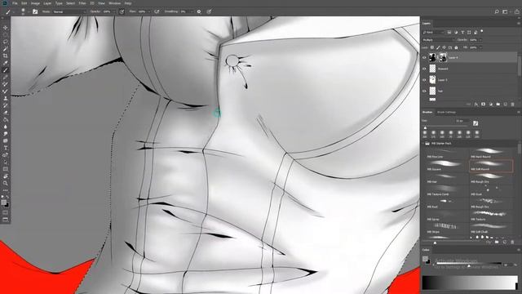Lock transparent pixels icon
The image size is (522, 294).
click(x=432, y=47)
